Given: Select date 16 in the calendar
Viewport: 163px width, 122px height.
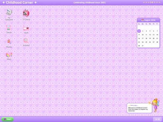Looking at the screenshot, I should click(139, 38).
